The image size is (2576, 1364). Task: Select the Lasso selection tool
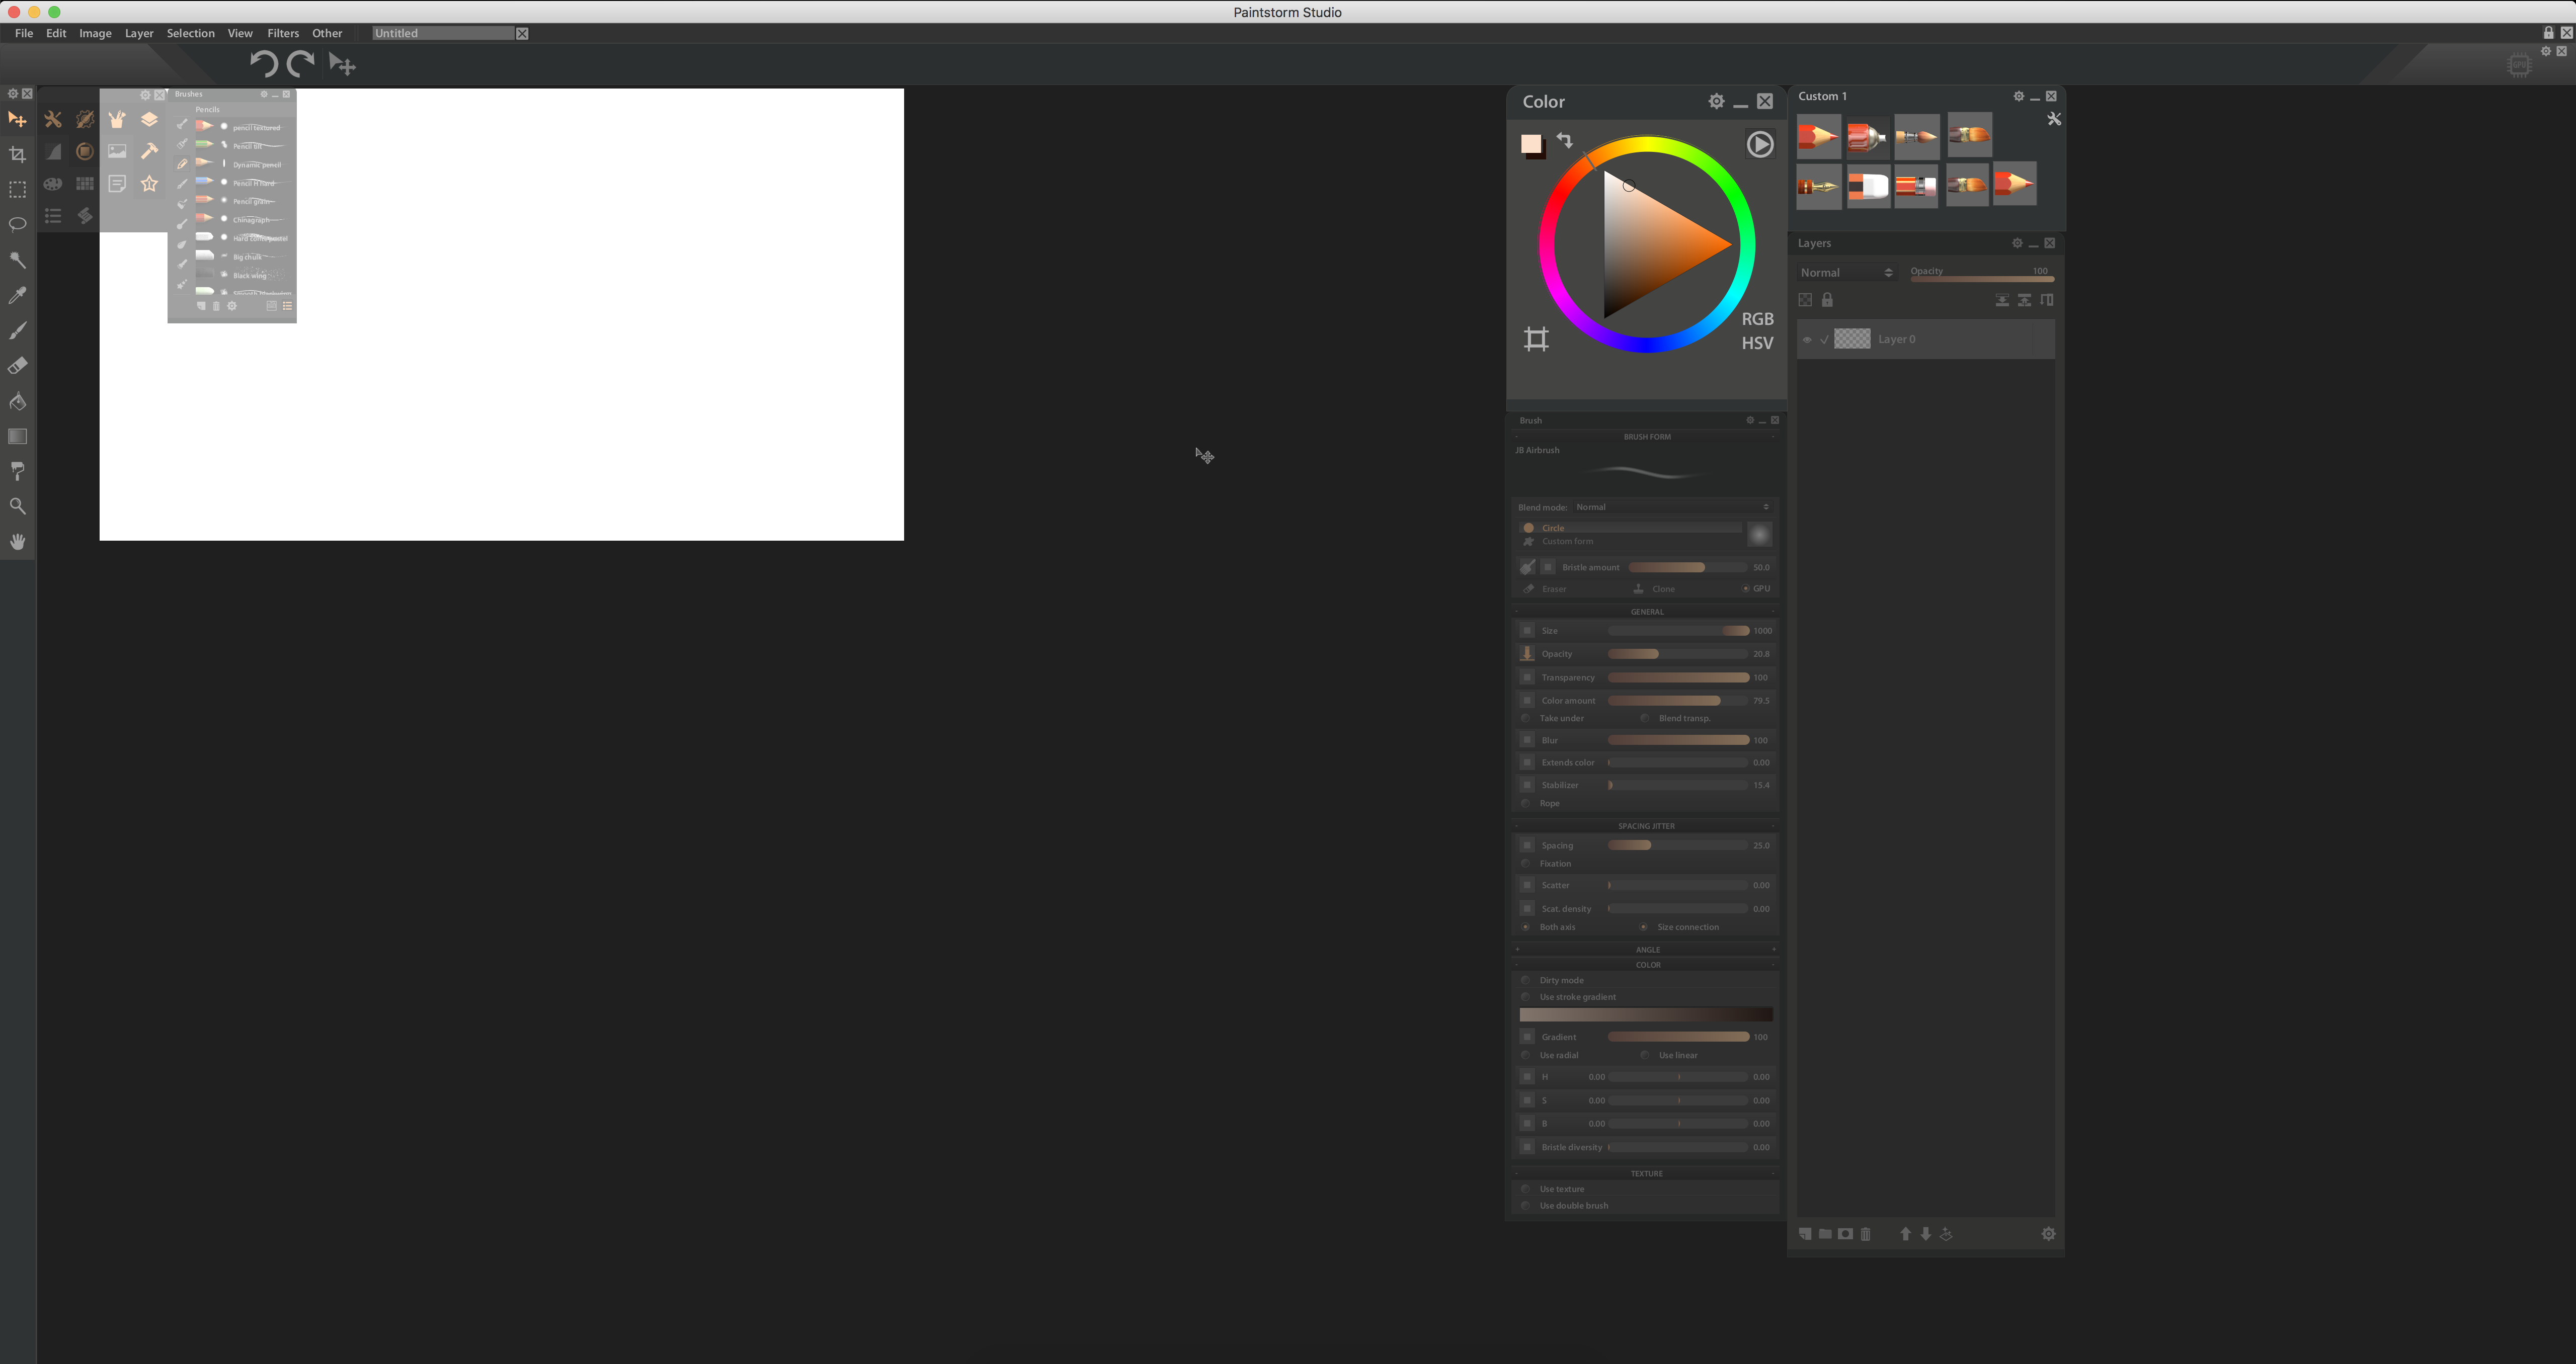click(17, 224)
